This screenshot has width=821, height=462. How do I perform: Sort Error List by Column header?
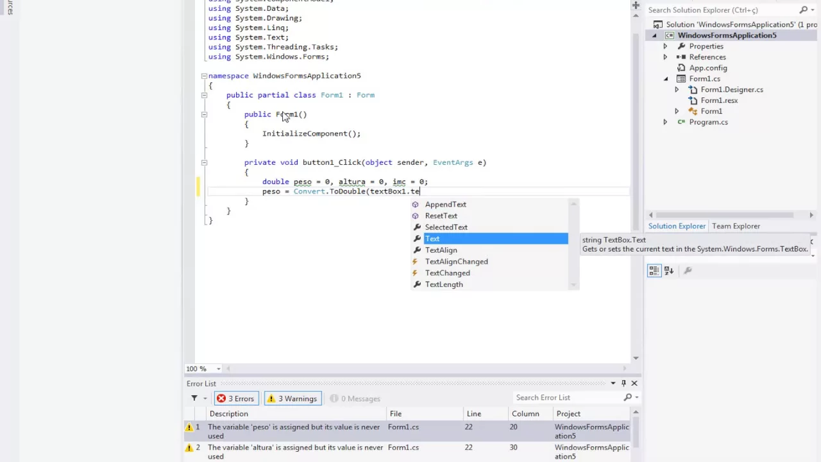530,414
